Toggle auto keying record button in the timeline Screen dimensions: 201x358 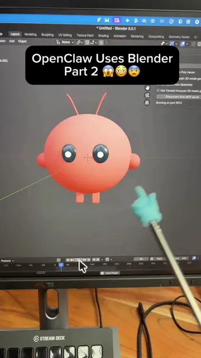59,260
